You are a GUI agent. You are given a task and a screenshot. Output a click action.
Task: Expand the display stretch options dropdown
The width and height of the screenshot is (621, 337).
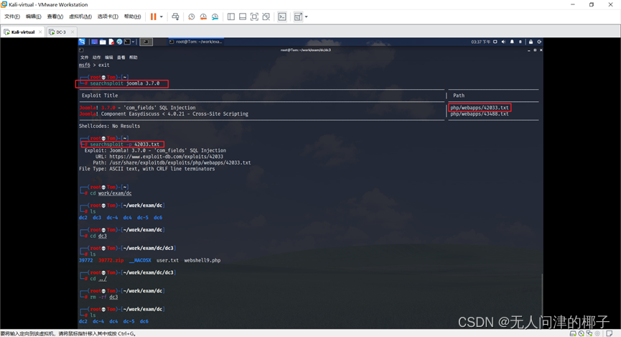306,17
